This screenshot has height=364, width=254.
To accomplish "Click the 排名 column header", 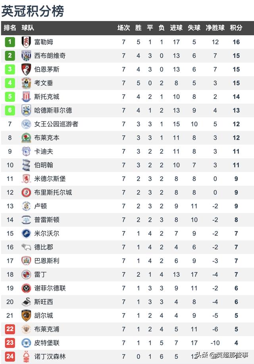I will tap(10, 28).
